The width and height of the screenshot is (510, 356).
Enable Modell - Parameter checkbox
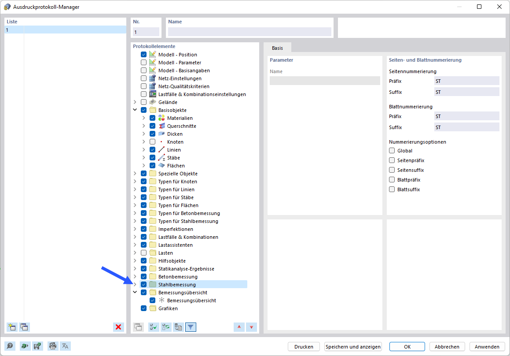pos(144,62)
